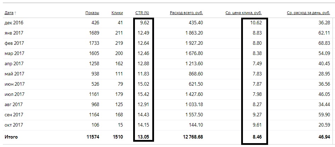Click the фев 2017 date cell
The image size is (335, 147).
click(14, 43)
